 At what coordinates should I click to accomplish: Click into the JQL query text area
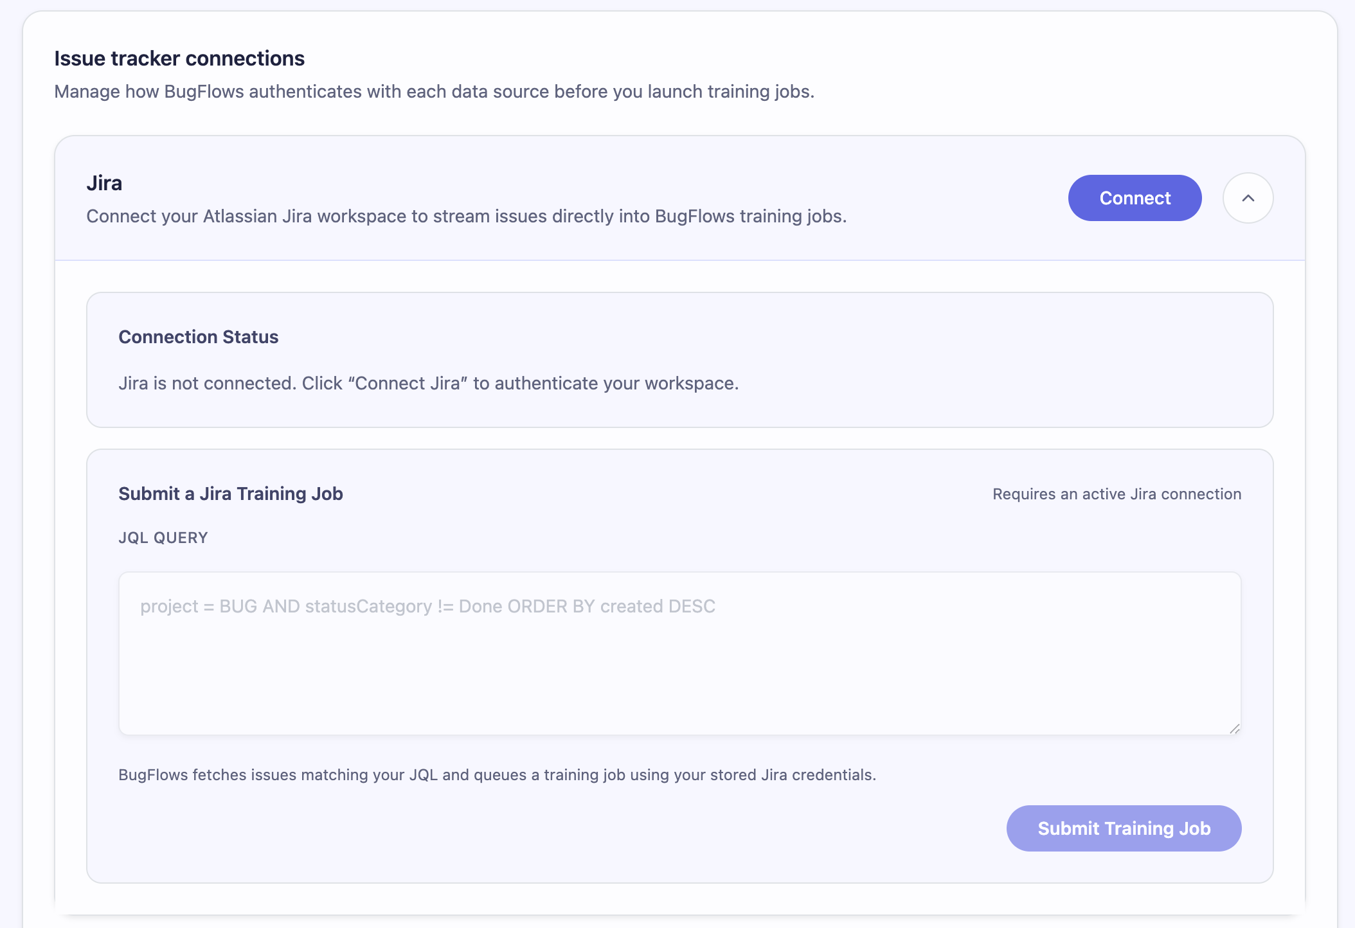679,653
